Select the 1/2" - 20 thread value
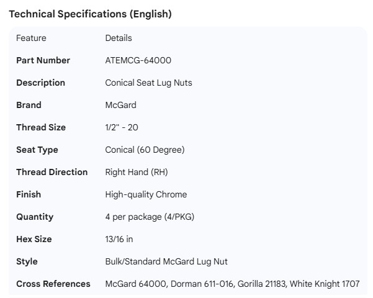The image size is (373, 298). [x=122, y=127]
